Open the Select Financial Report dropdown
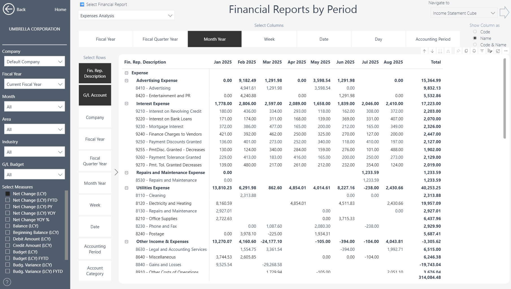This screenshot has width=511, height=289. [x=126, y=16]
